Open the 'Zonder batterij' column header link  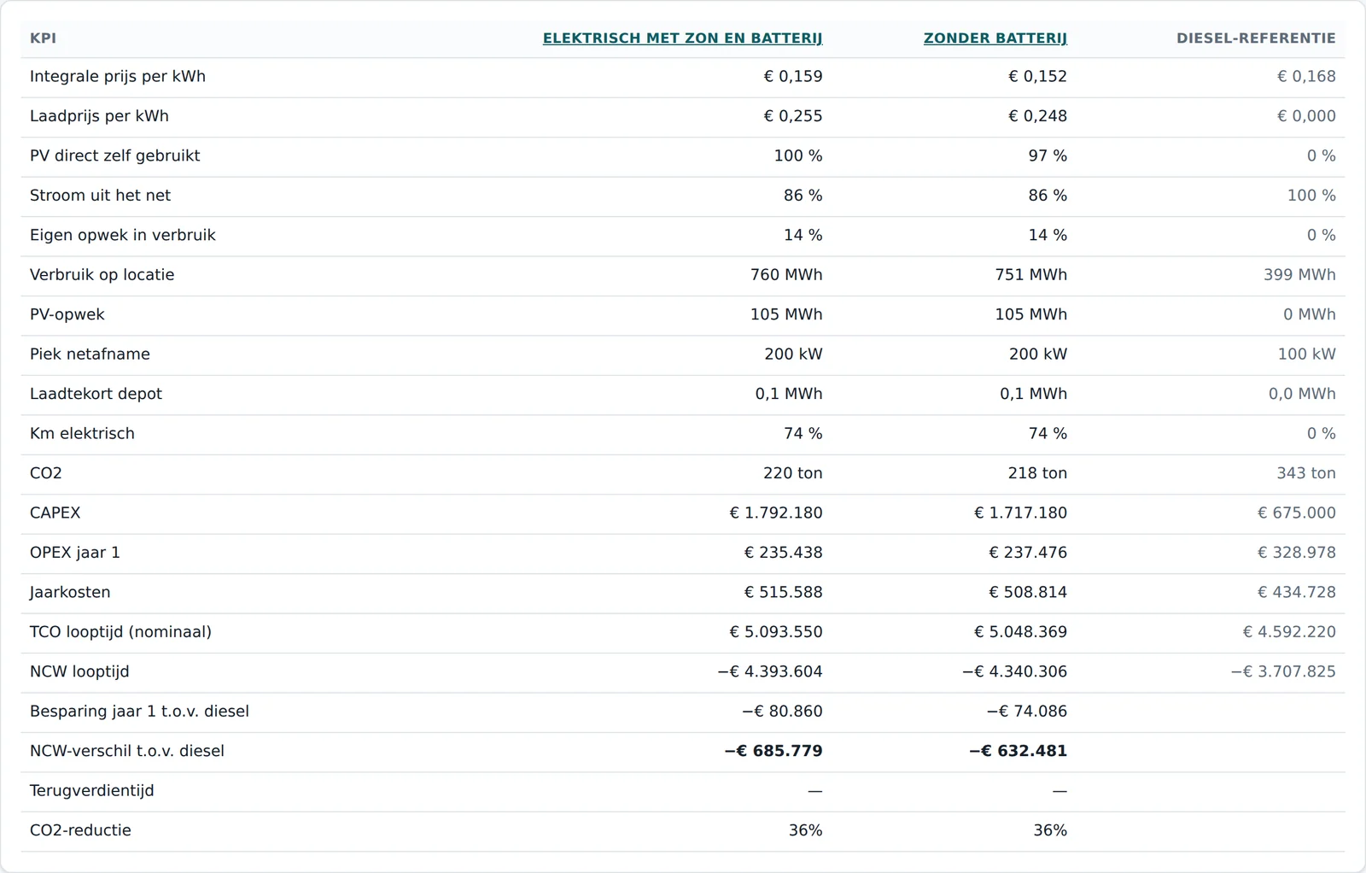tap(995, 38)
